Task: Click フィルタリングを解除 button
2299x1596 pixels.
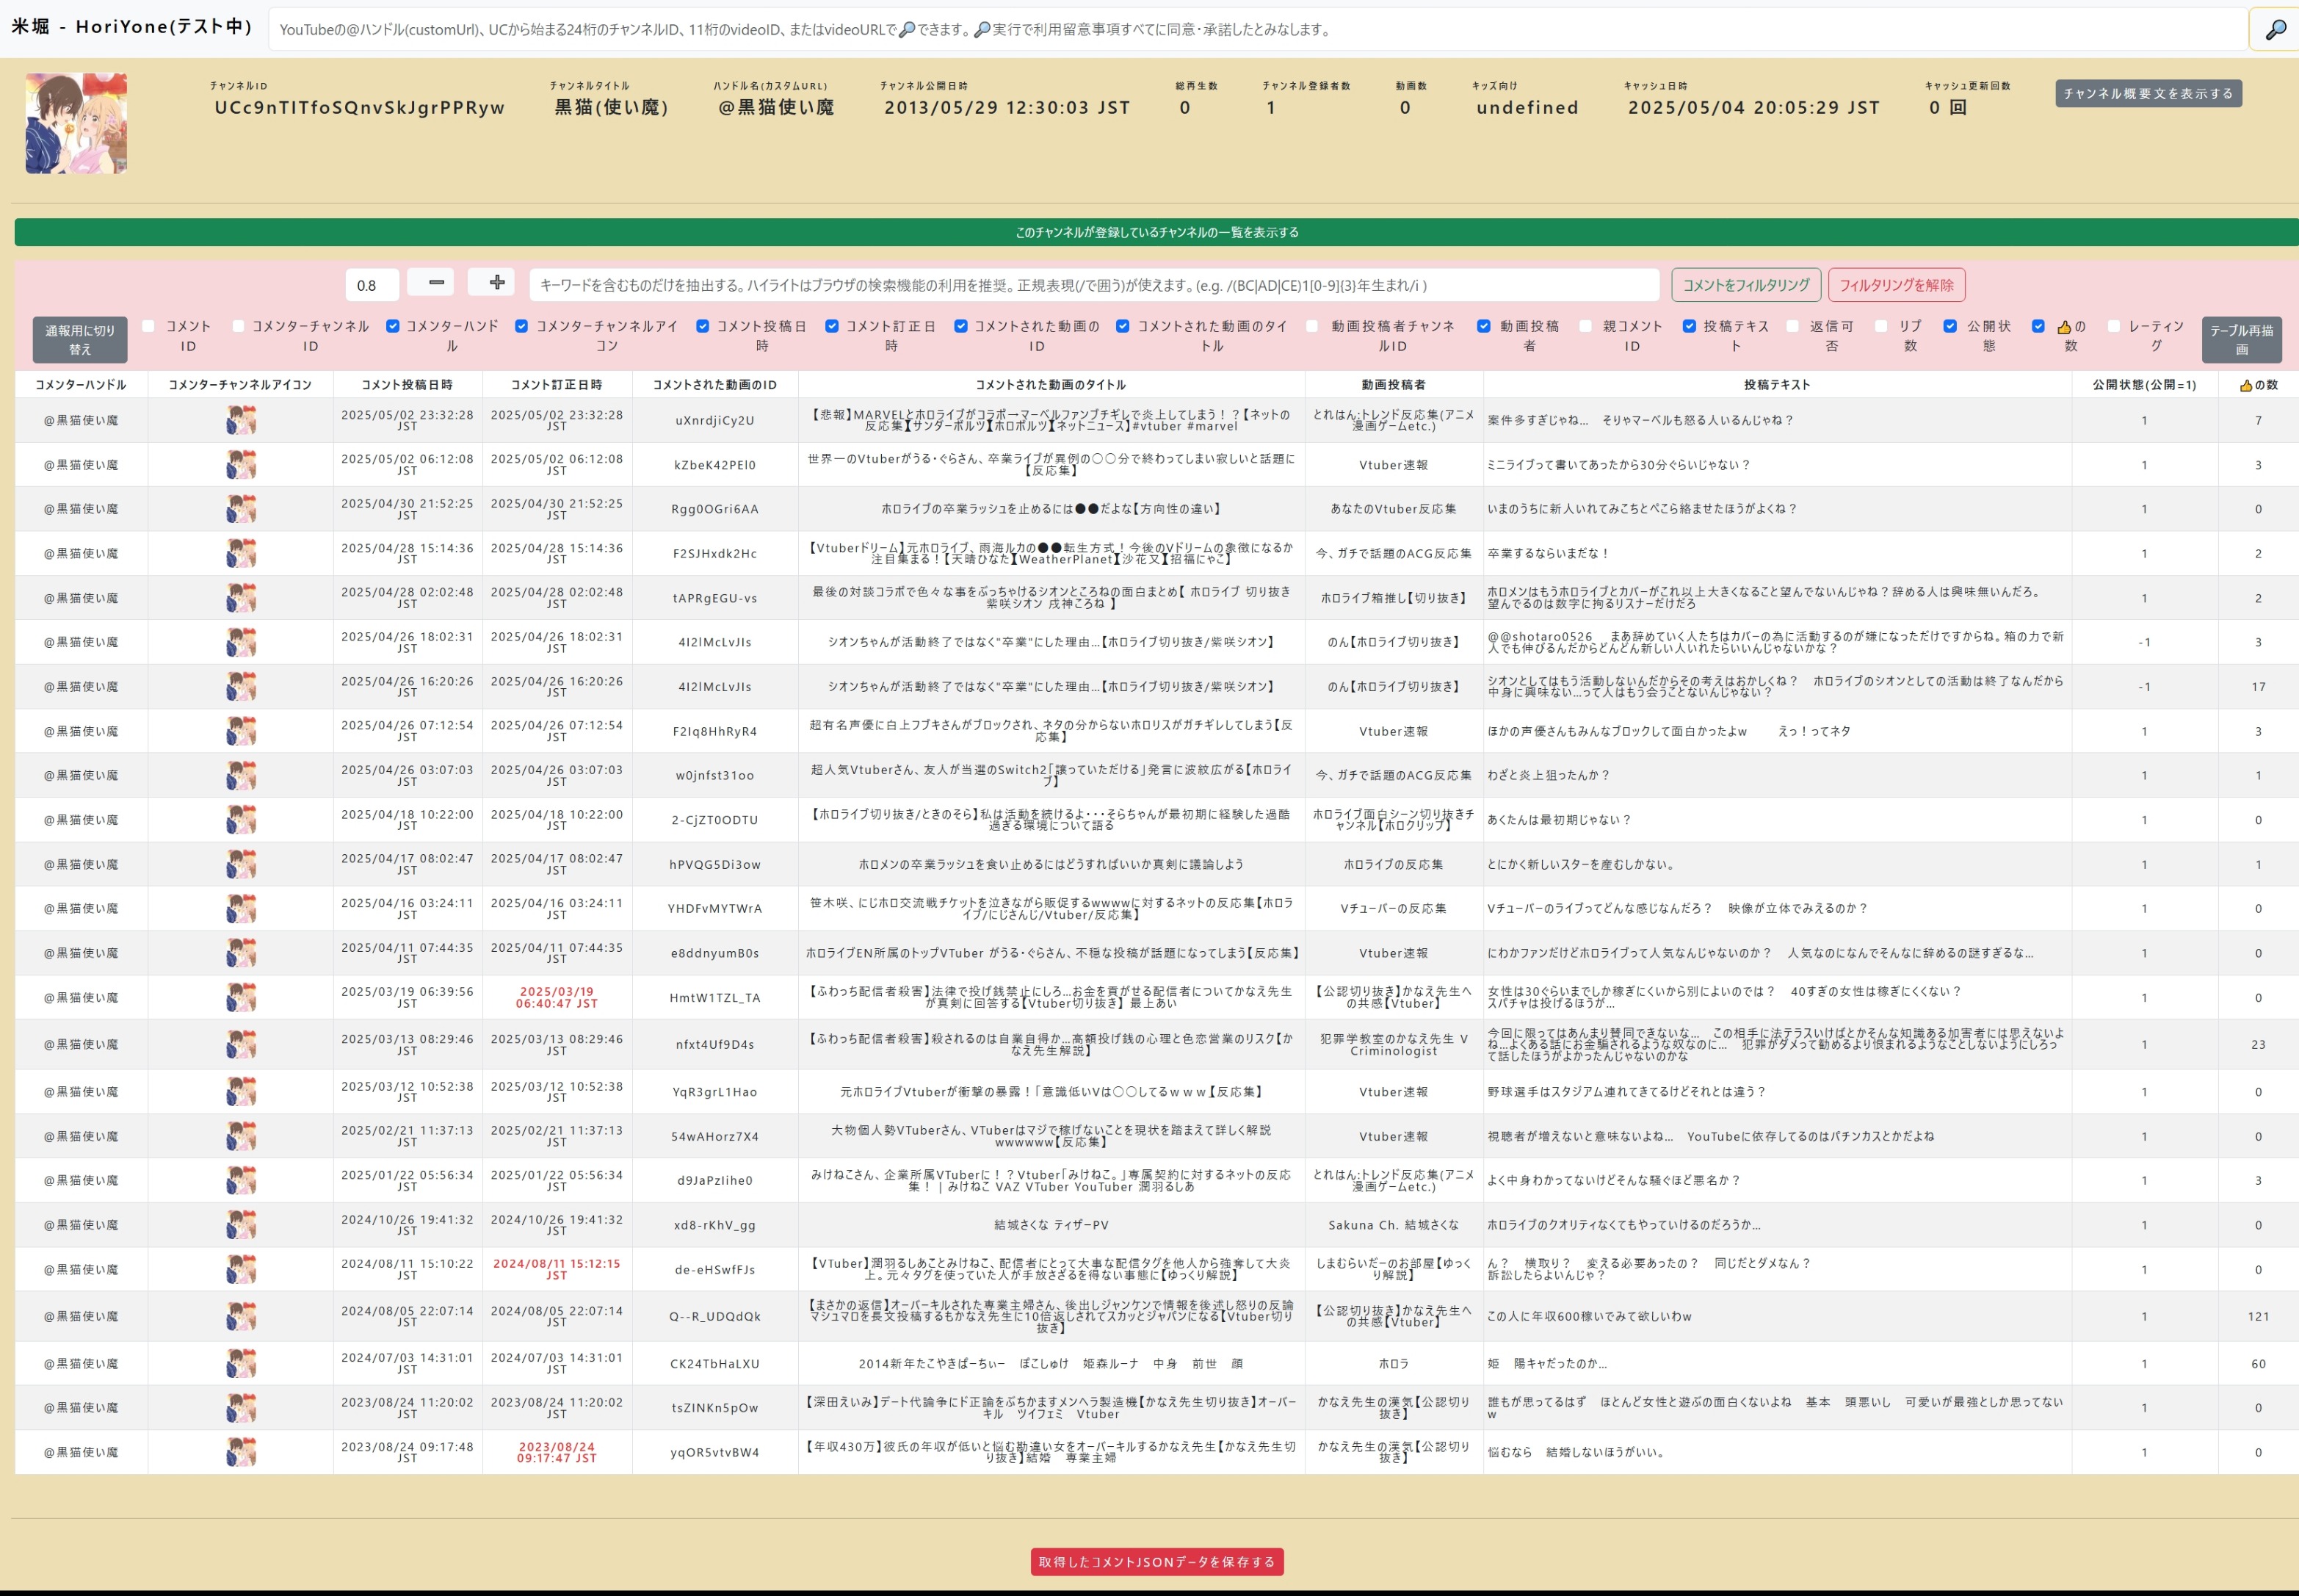Action: (x=1896, y=285)
